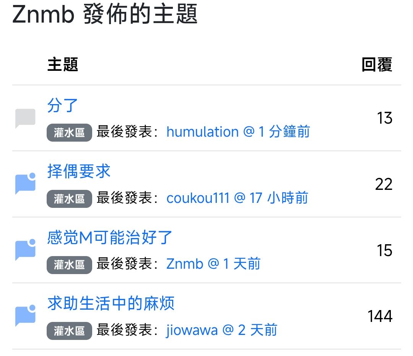Image resolution: width=413 pixels, height=356 pixels.
Task: Open the topic titled 分了
Action: click(62, 105)
